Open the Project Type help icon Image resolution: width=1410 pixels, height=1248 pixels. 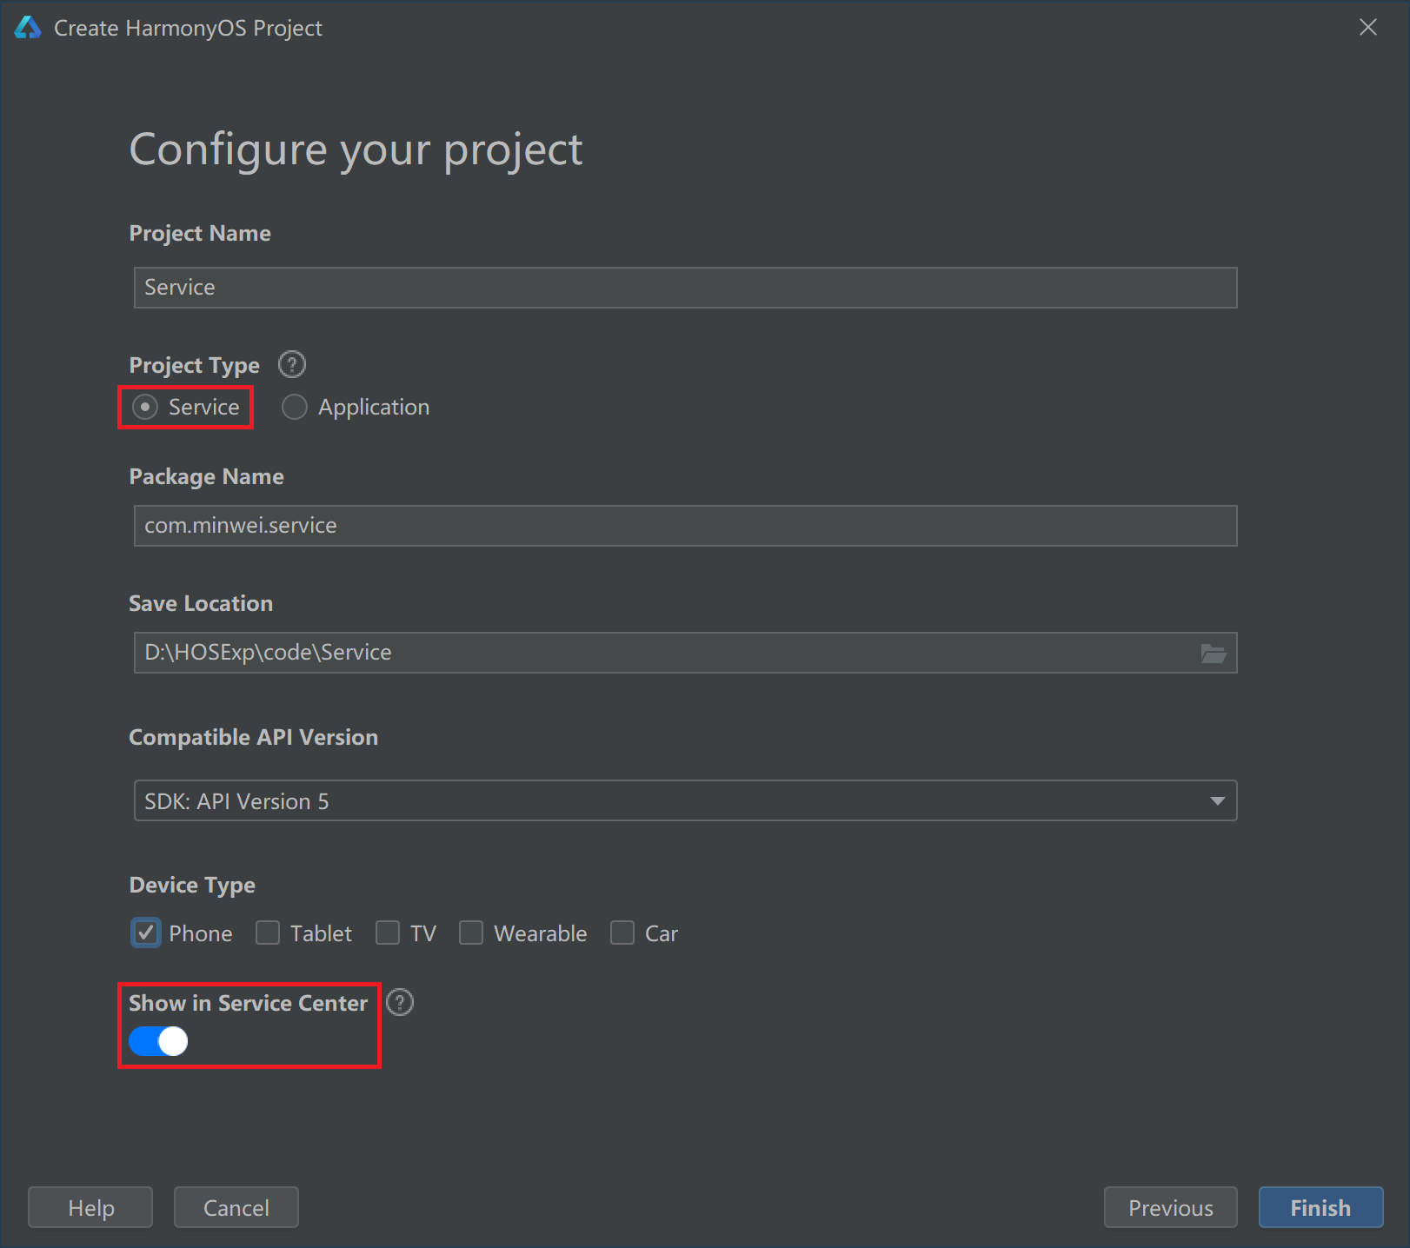292,364
